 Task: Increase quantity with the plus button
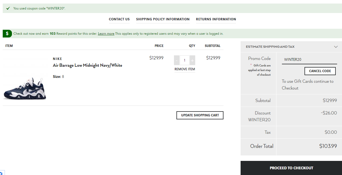coord(192,60)
